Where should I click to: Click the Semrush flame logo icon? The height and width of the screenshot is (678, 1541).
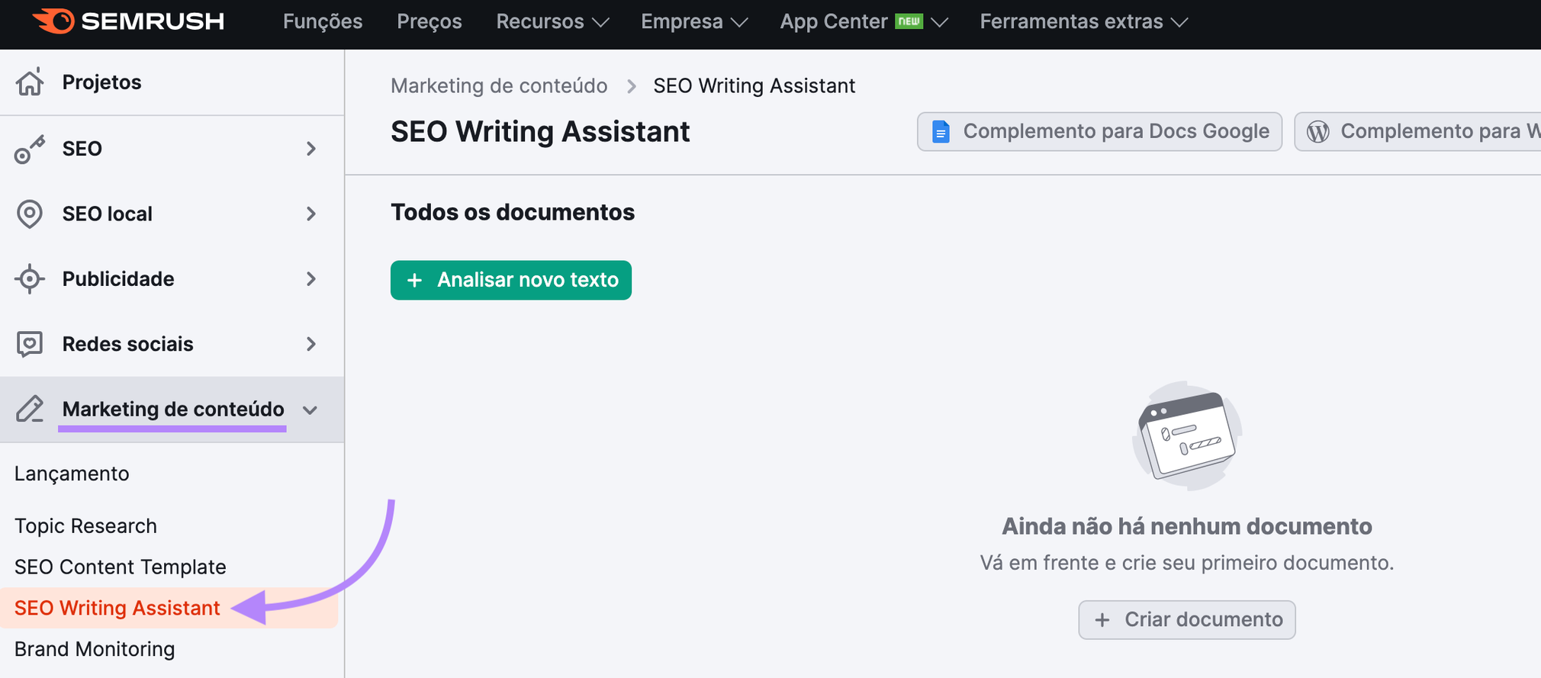pyautogui.click(x=53, y=21)
